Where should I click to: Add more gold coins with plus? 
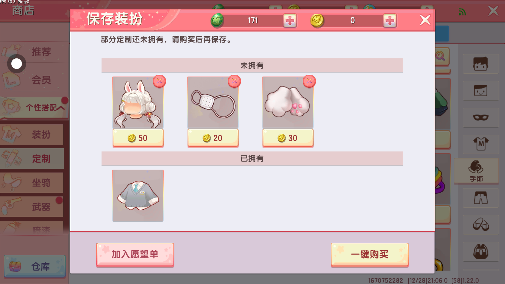[390, 21]
